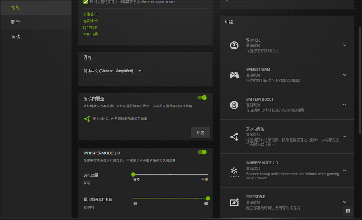Open the 版本亮点 link
This screenshot has height=220, width=362.
[x=90, y=14]
